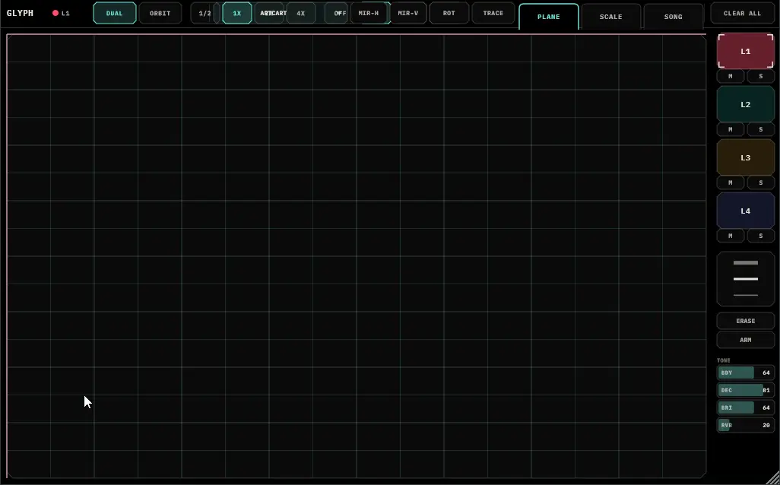Click the red L1 record indicator
The width and height of the screenshot is (780, 485).
click(55, 14)
